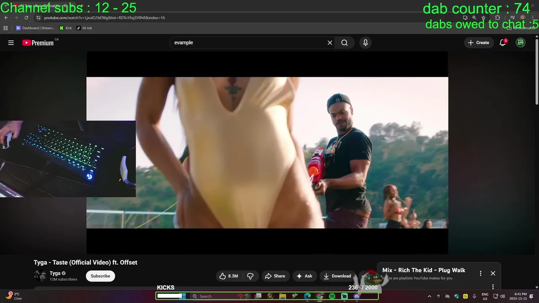This screenshot has height=303, width=539.
Task: Open Microsoft Edge from the taskbar
Action: click(307, 296)
